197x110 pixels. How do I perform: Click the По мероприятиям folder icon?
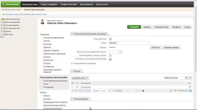pos(4,28)
